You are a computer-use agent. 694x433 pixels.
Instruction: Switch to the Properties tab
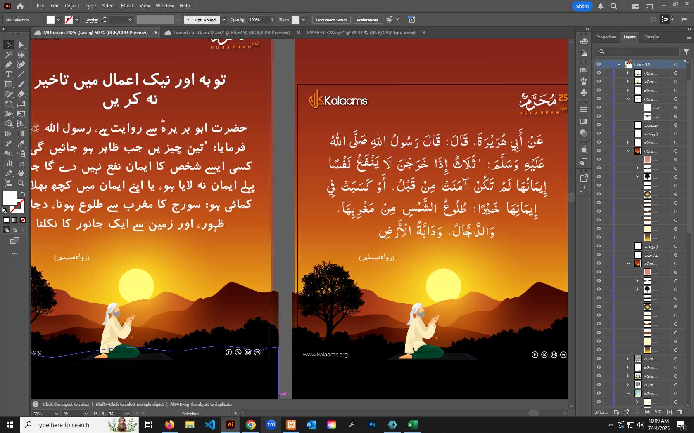606,37
